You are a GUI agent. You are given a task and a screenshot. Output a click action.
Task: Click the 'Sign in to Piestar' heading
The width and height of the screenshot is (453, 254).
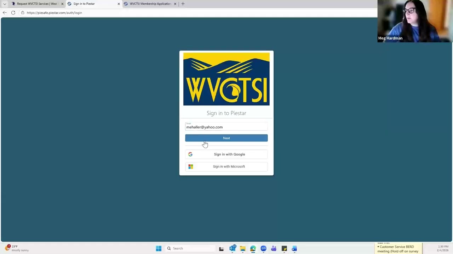226,113
